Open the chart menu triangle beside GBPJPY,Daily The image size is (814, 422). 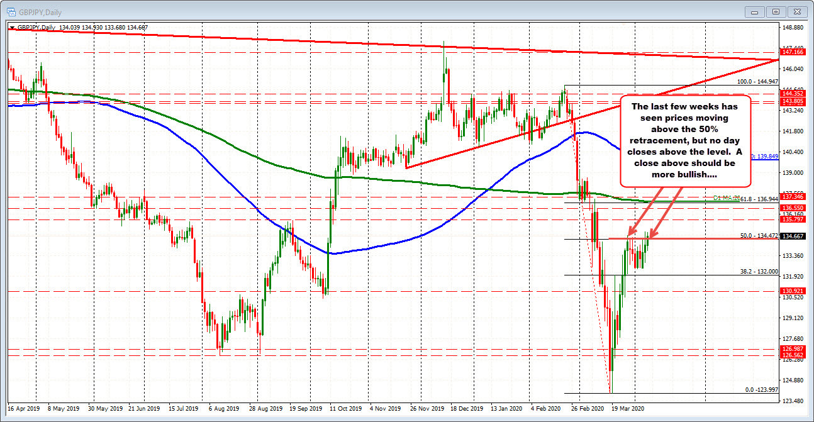[x=11, y=27]
